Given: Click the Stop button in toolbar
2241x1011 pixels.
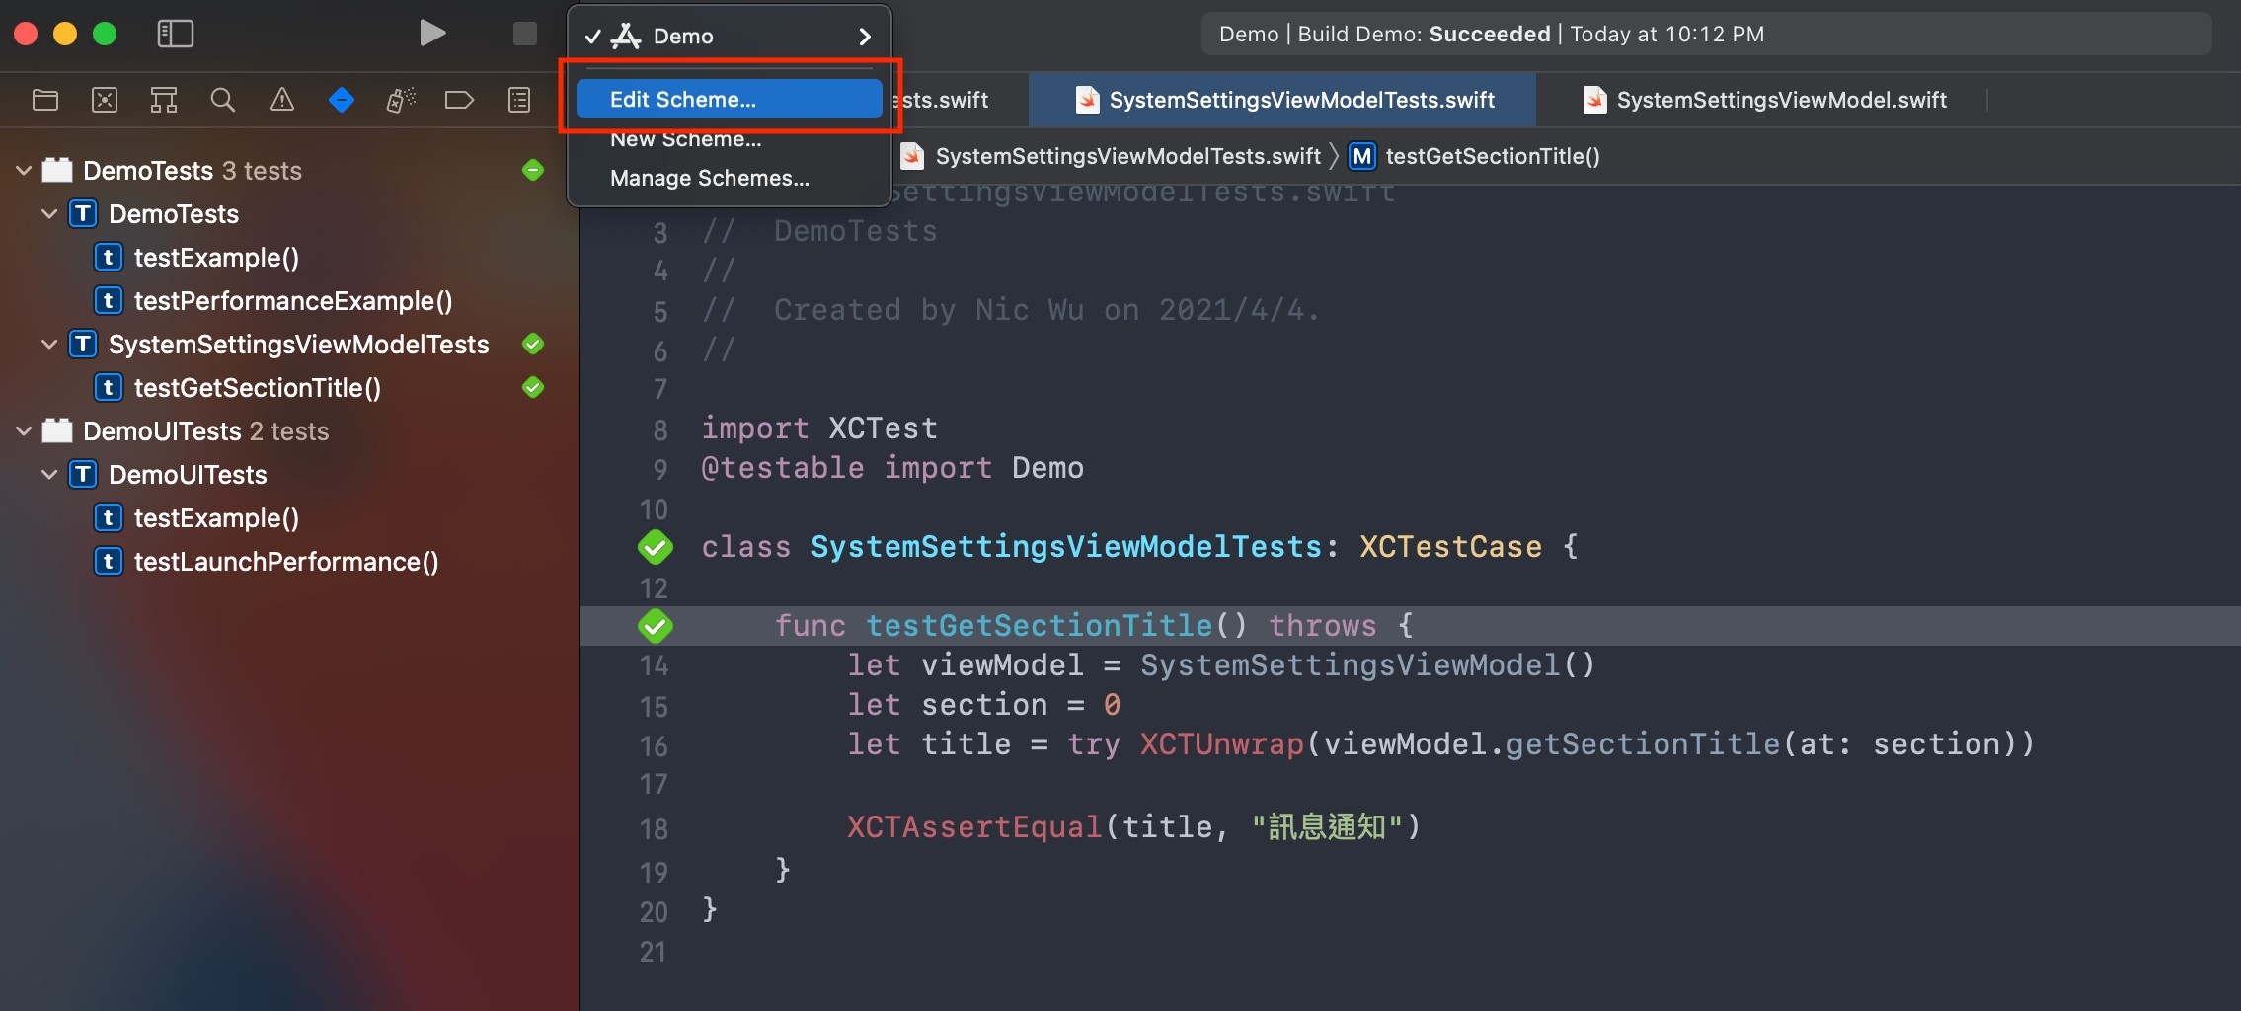Looking at the screenshot, I should coord(524,34).
